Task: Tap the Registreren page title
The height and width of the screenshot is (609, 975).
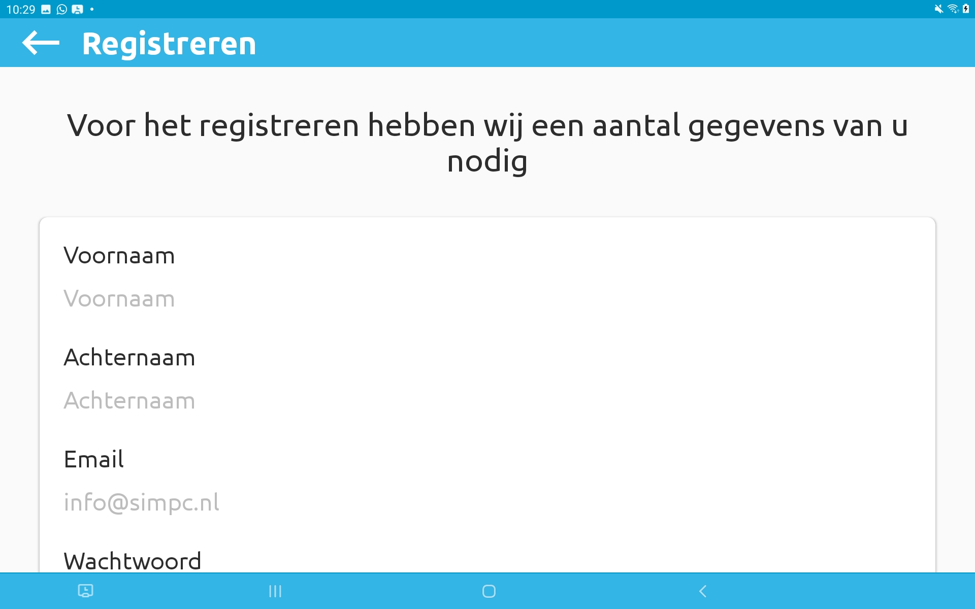Action: tap(169, 44)
